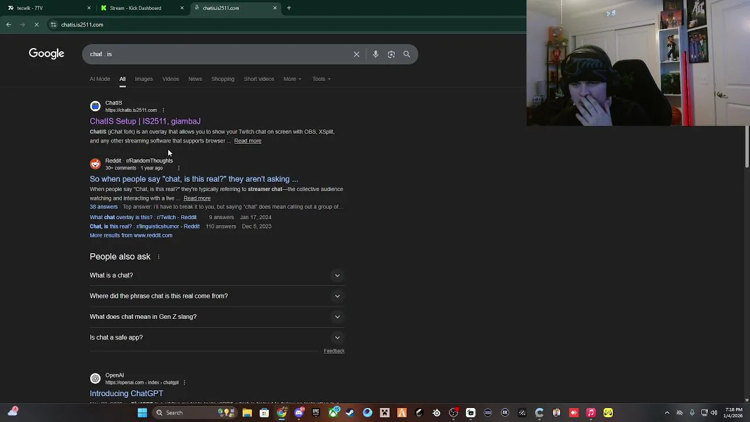Go back with the browser back arrow
Viewport: 750px width, 422px height.
(8, 25)
